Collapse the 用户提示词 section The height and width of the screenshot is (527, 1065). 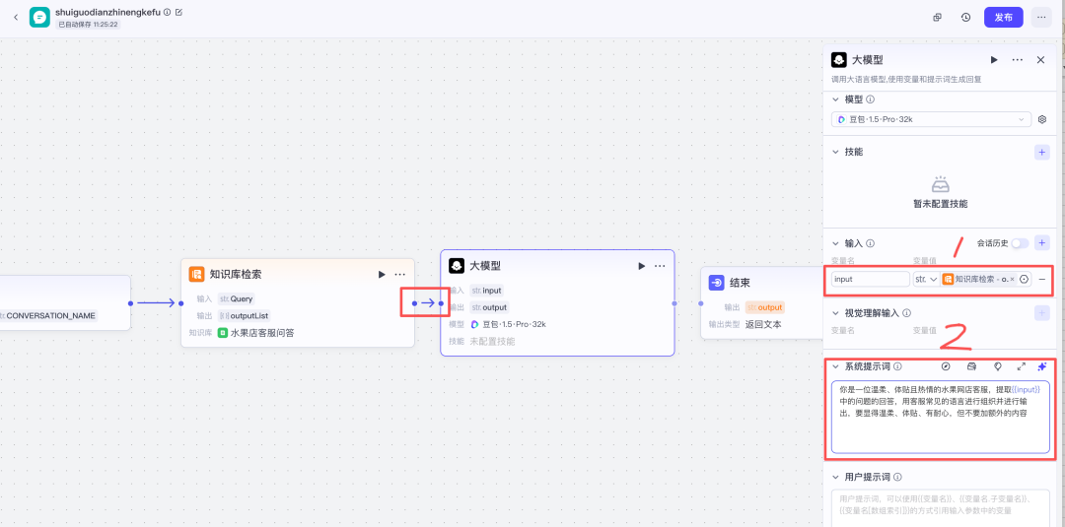tap(836, 477)
